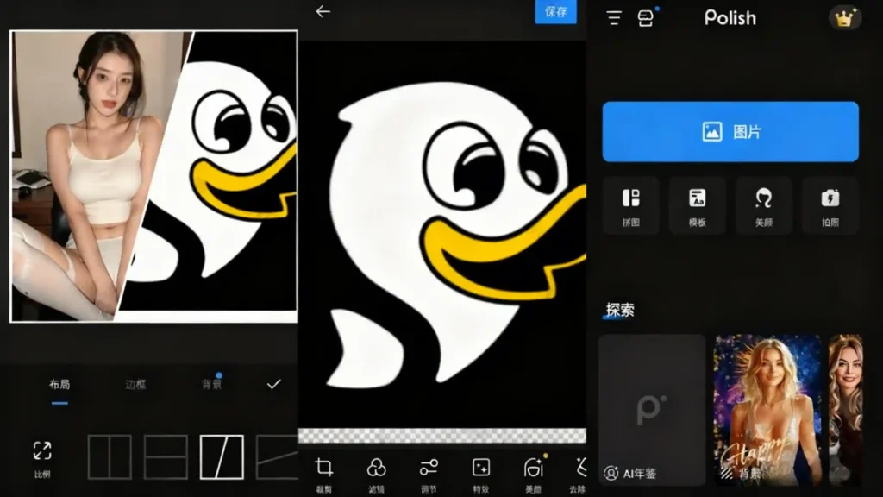Select the 特效 effects tool
The height and width of the screenshot is (497, 883).
click(x=481, y=475)
